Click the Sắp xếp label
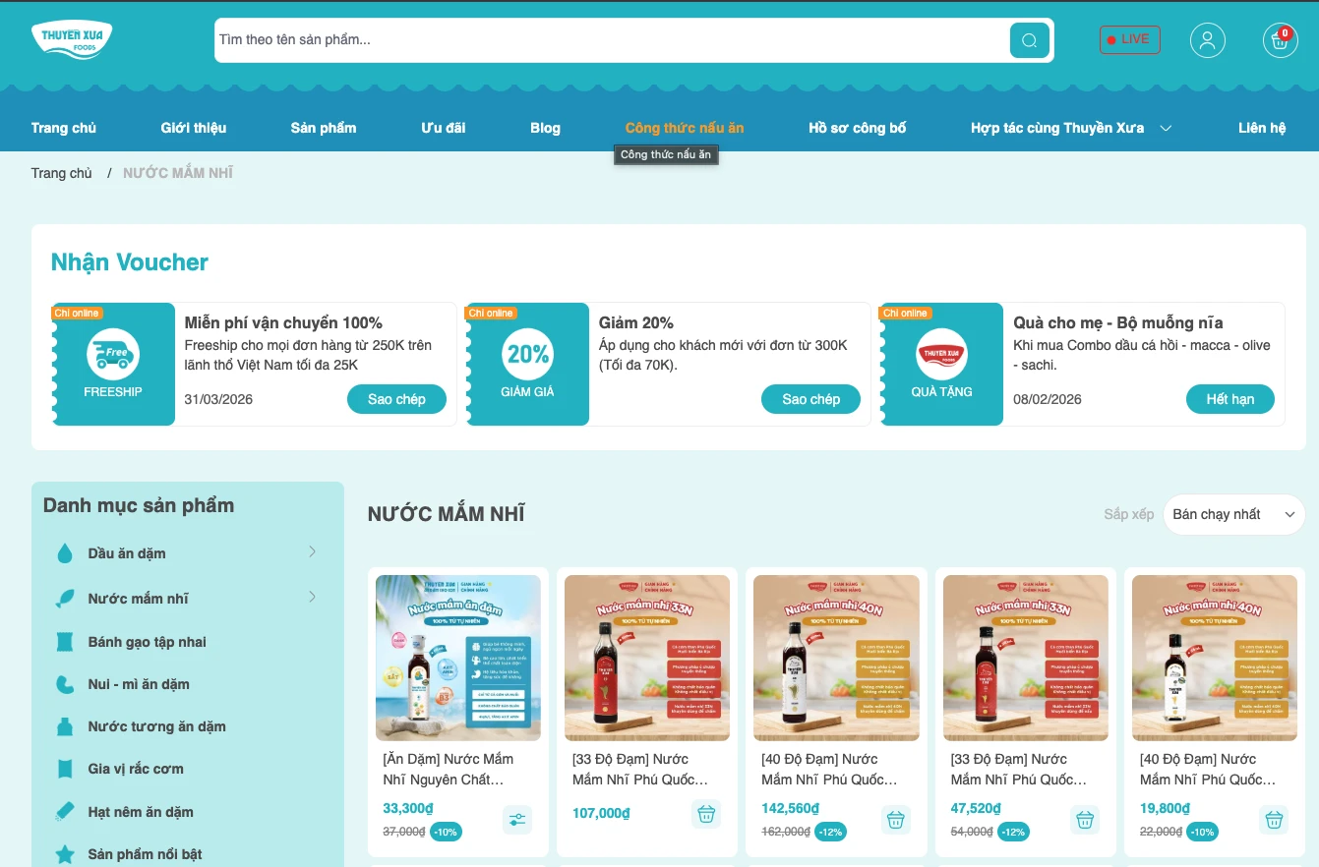The width and height of the screenshot is (1319, 867). [1128, 514]
